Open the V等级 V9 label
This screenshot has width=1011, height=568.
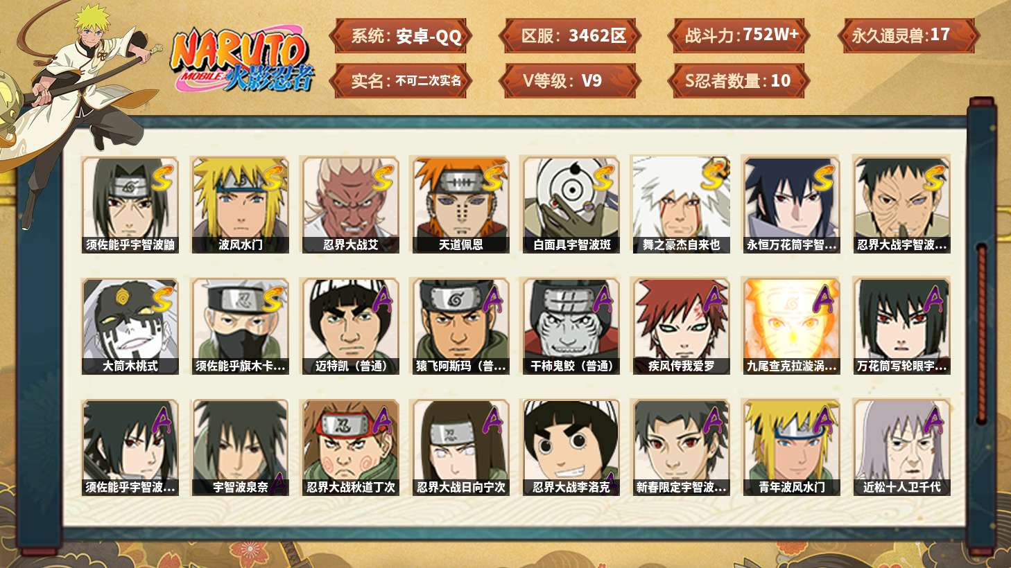point(570,80)
